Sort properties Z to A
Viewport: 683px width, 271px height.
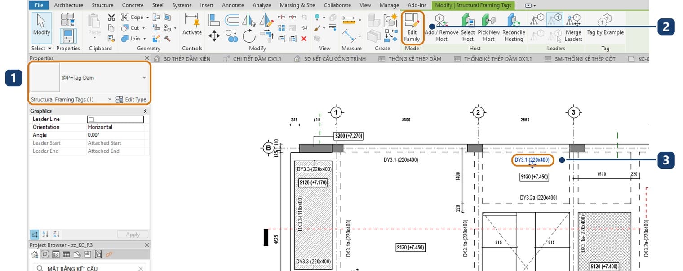pos(56,235)
